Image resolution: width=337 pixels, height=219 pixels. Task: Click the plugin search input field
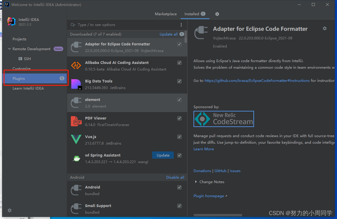click(x=127, y=25)
